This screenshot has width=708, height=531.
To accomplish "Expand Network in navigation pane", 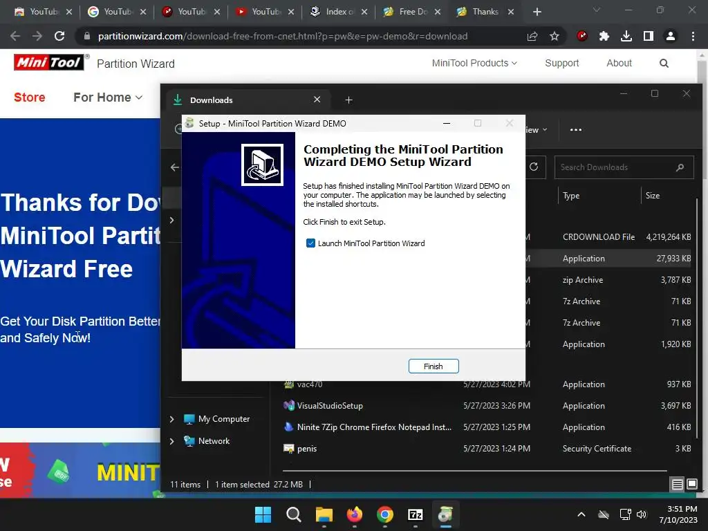I will coord(171,441).
